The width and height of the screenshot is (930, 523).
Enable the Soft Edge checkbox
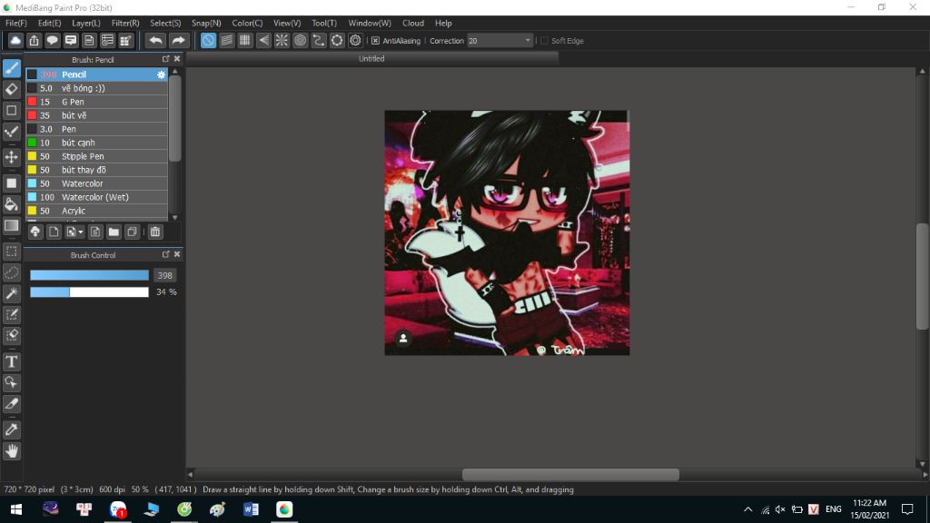pos(544,40)
